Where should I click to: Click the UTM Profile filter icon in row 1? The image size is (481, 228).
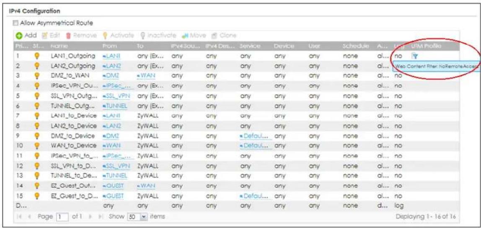click(x=414, y=56)
